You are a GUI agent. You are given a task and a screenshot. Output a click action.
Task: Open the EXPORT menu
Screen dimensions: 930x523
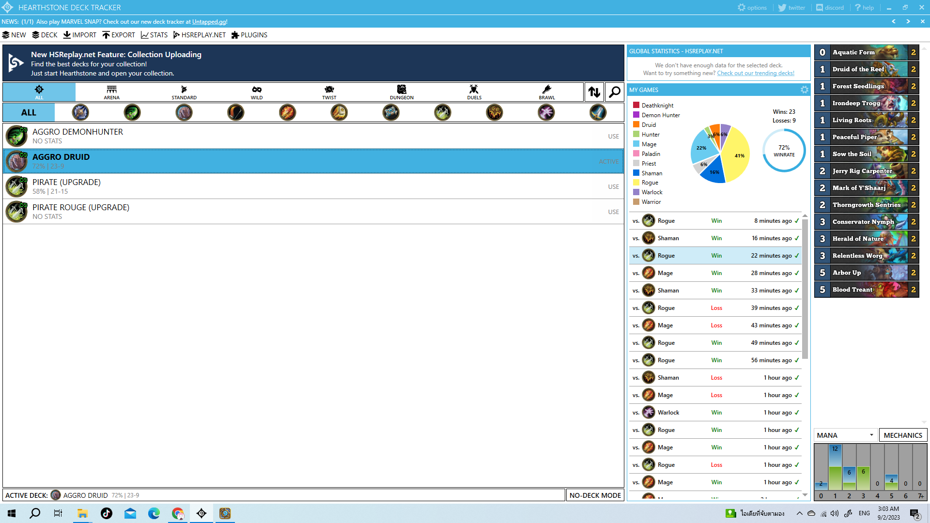119,35
